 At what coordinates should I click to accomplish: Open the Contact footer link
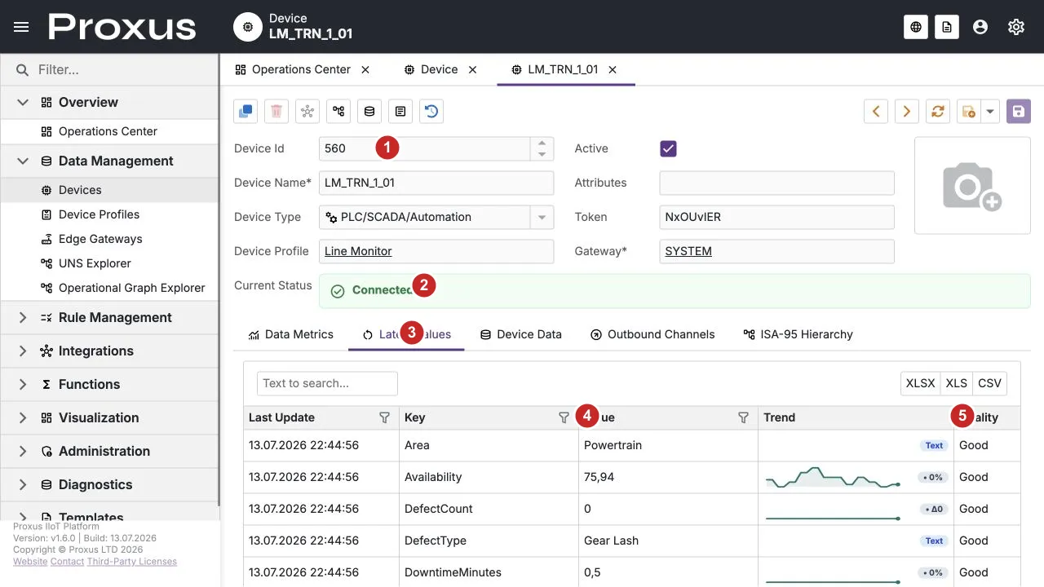[x=68, y=562]
